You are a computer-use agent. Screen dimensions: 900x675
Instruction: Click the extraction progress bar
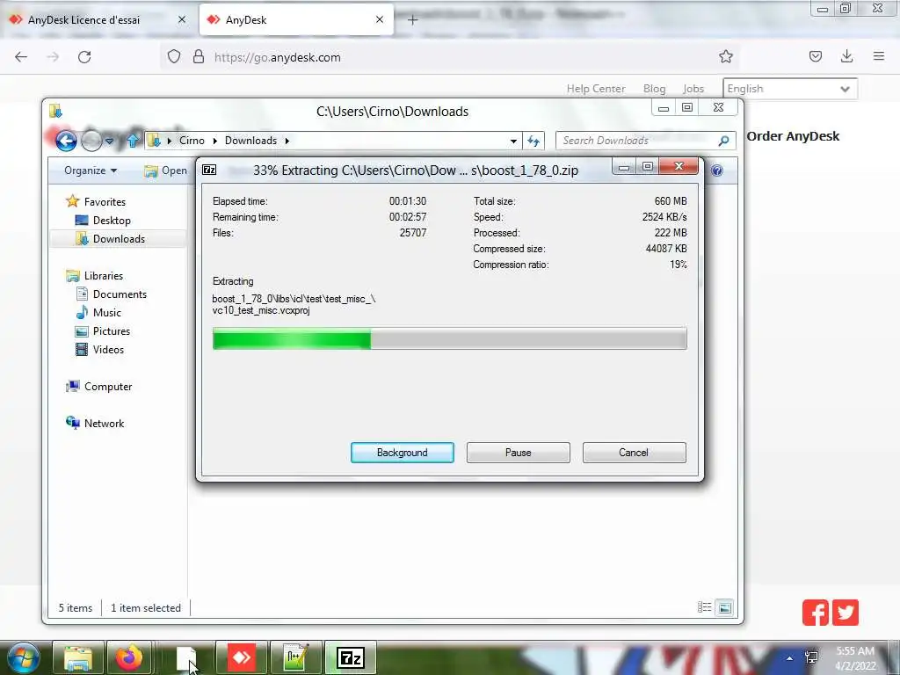[x=449, y=338]
